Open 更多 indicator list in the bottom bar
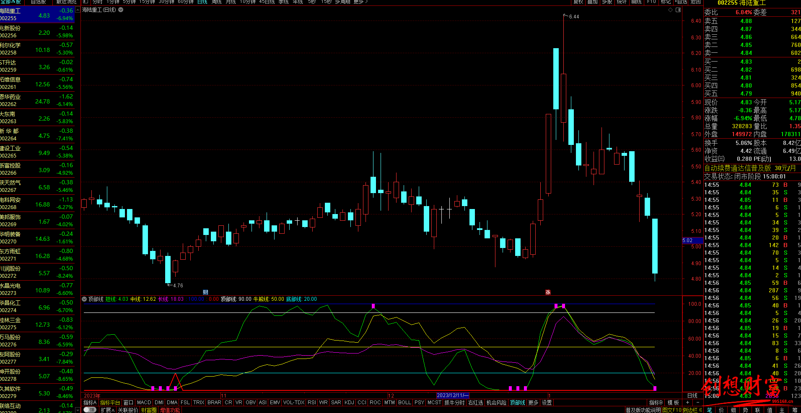This screenshot has width=801, height=413. 533,403
